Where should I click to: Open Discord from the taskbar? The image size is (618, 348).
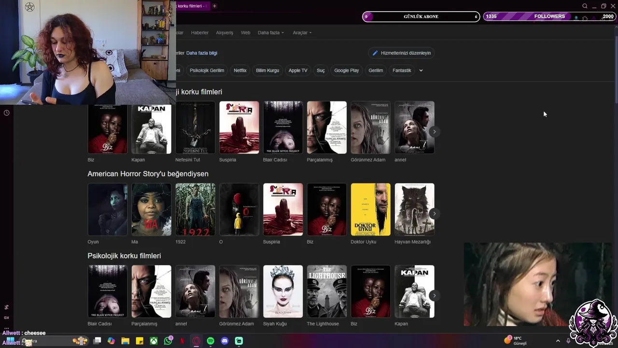pyautogui.click(x=225, y=341)
